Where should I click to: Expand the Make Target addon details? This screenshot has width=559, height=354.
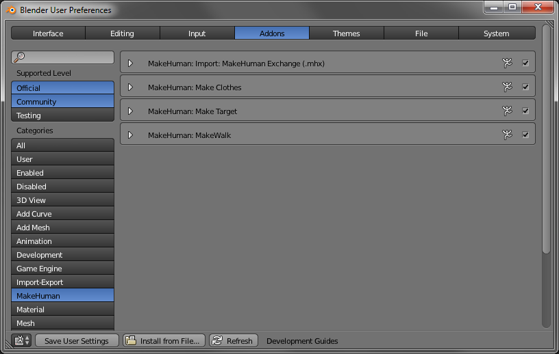[x=130, y=111]
